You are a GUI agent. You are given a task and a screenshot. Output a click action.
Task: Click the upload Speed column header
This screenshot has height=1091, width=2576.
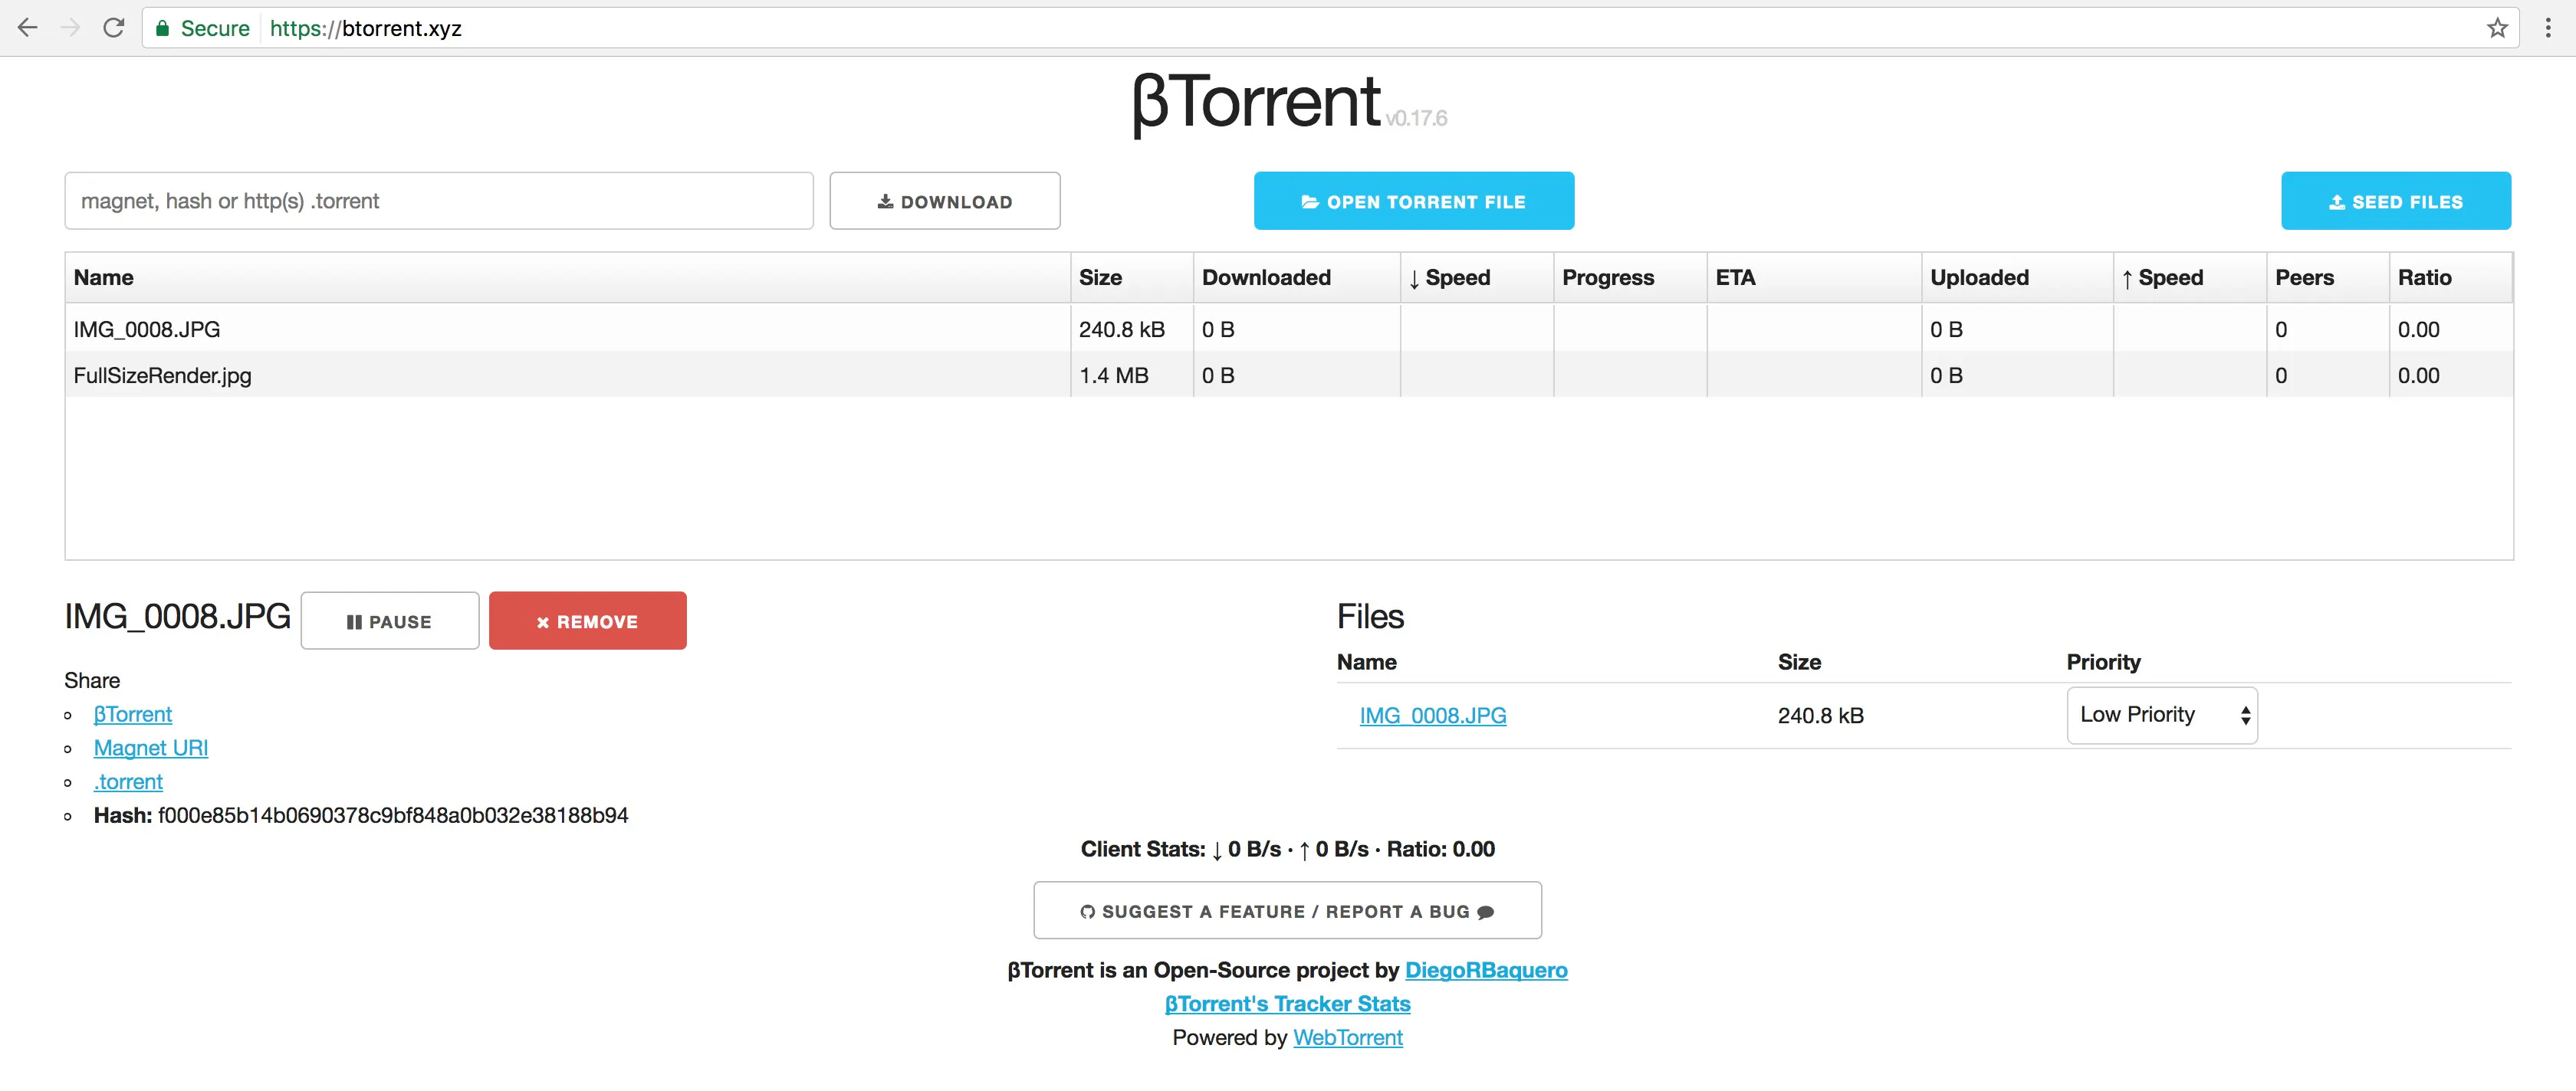[2190, 278]
